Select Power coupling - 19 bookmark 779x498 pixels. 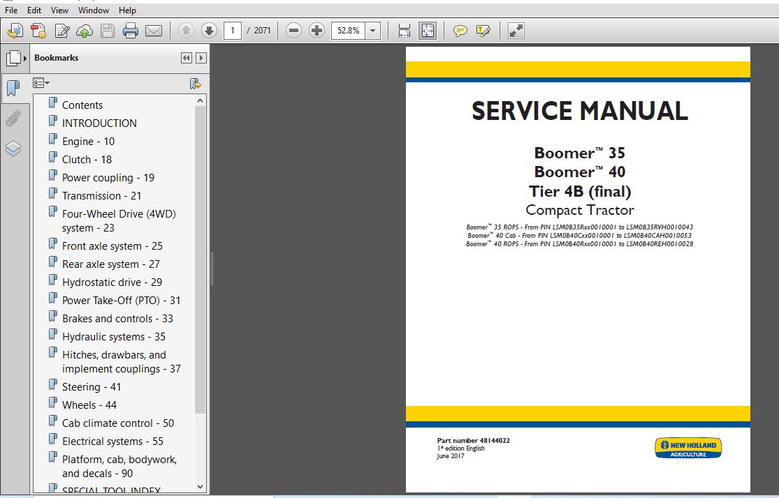tap(108, 178)
